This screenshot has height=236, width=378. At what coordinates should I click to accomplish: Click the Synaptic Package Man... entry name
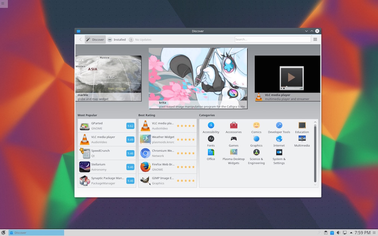(108, 178)
